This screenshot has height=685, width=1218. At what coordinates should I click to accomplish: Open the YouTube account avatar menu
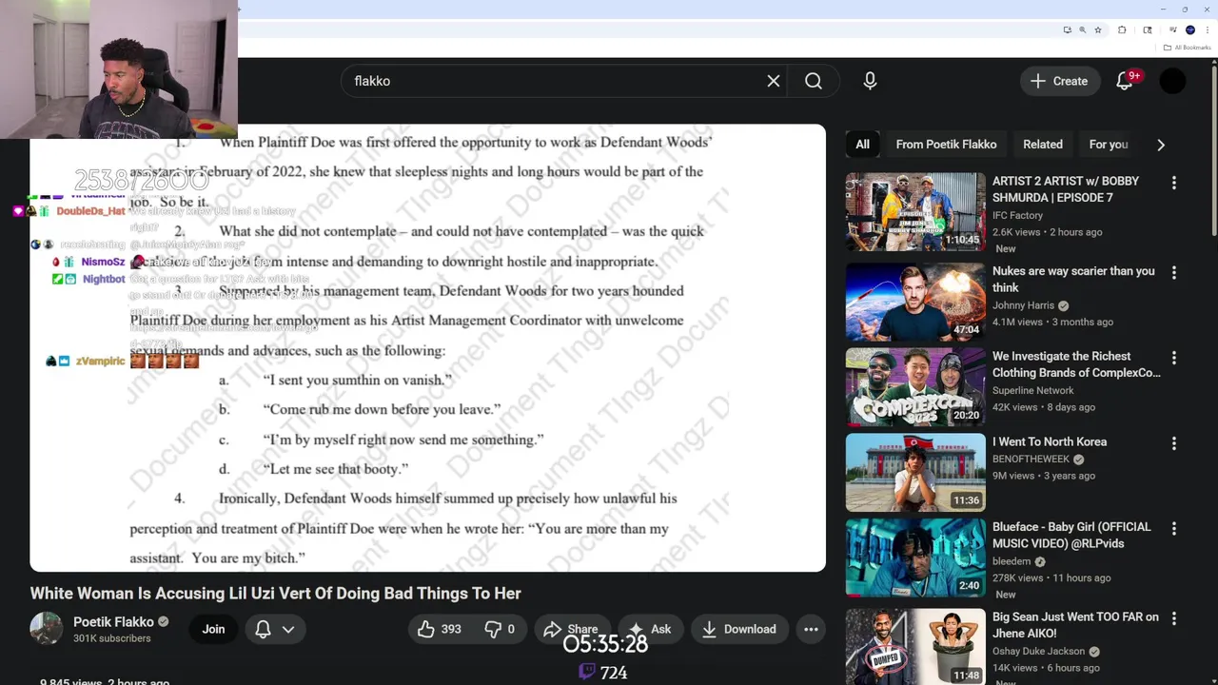click(1172, 81)
